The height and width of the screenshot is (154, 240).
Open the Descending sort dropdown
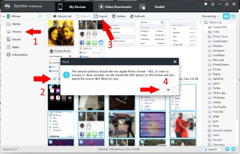[x=211, y=16]
